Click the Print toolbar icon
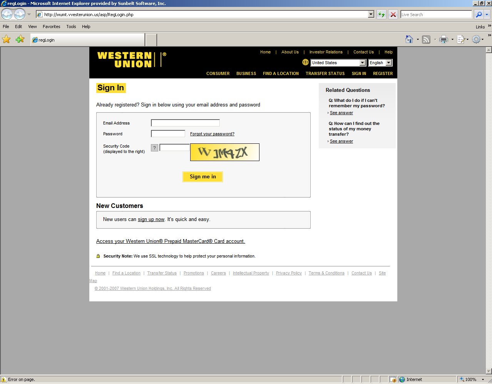This screenshot has height=384, width=492. (444, 39)
